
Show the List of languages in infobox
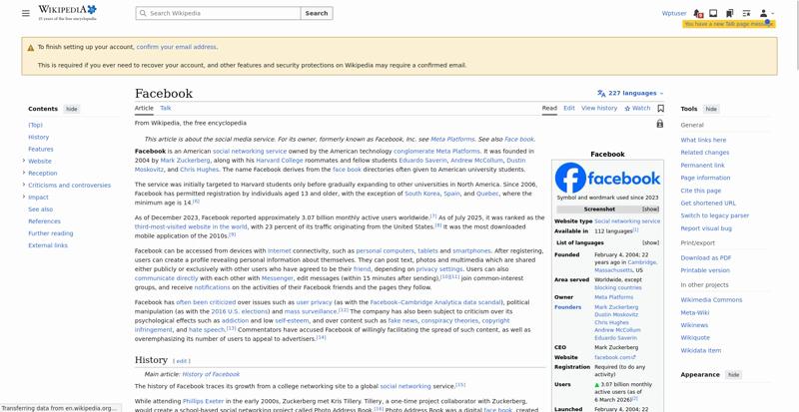tap(650, 243)
